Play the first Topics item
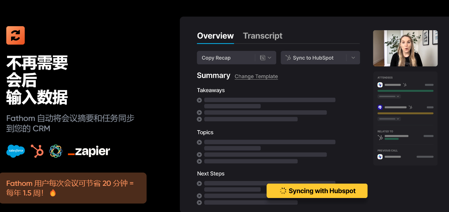Viewport: 449px width, 212px height. pyautogui.click(x=199, y=142)
